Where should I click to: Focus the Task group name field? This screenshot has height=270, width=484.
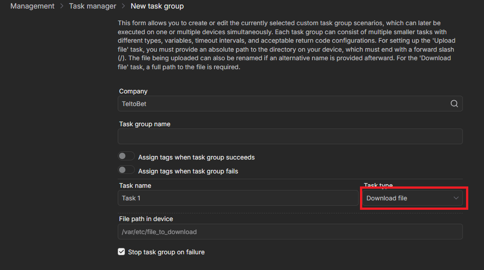pos(290,137)
